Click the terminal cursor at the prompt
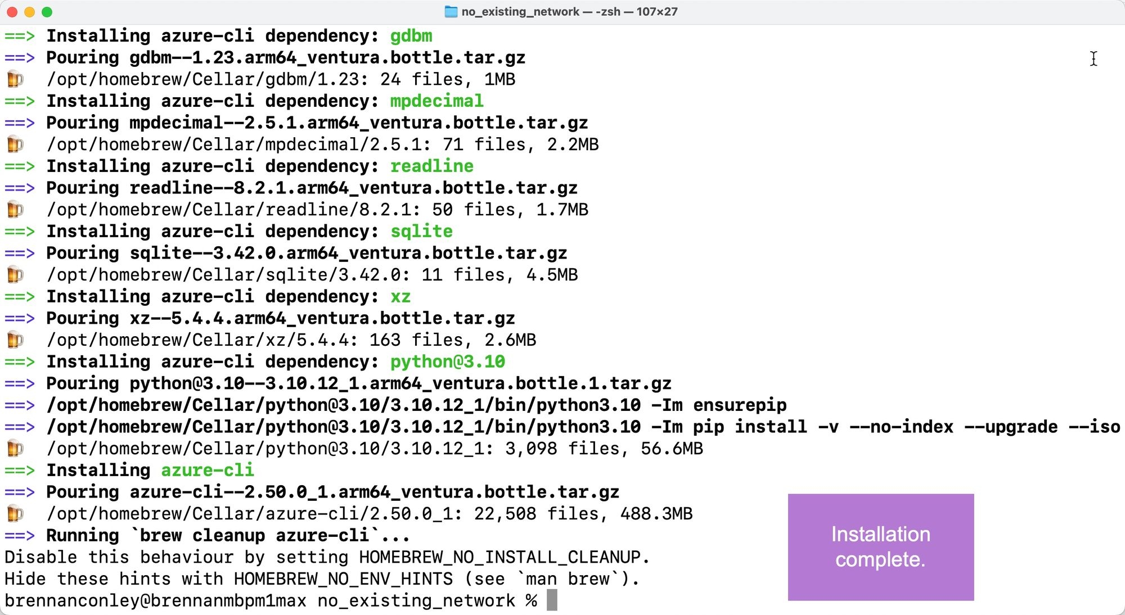 [552, 600]
